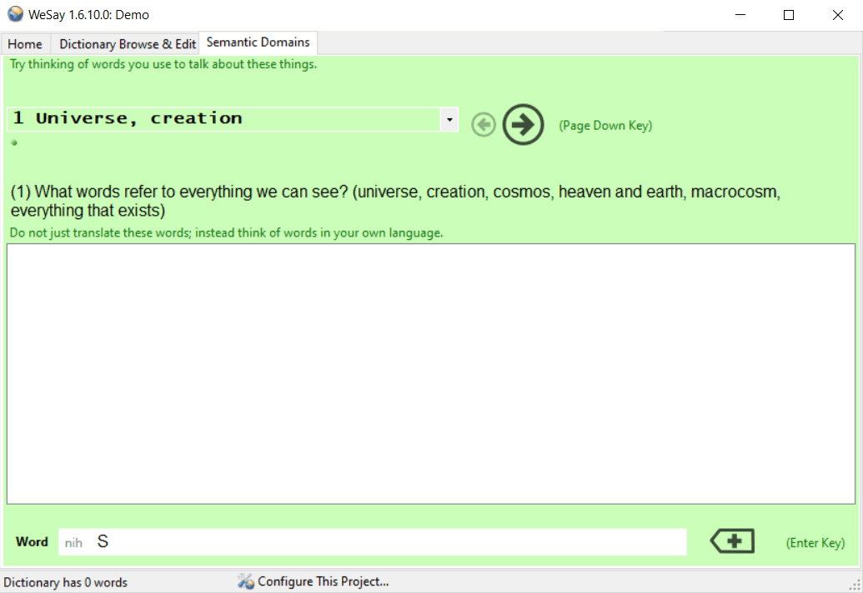
Task: Switch to the Home tab
Action: click(x=25, y=43)
